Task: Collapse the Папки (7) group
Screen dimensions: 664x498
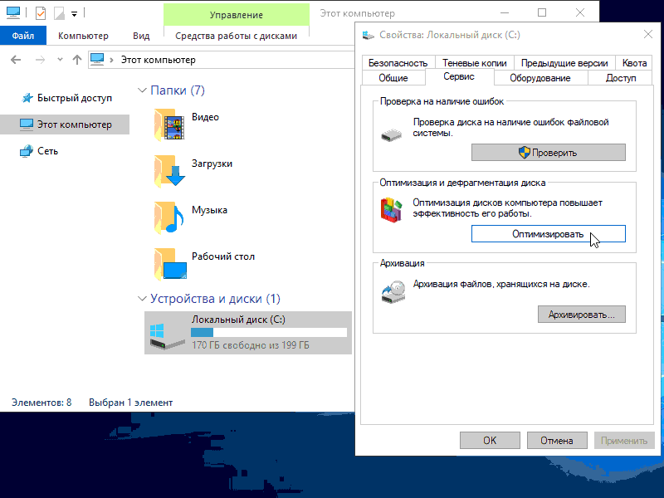Action: (x=141, y=90)
